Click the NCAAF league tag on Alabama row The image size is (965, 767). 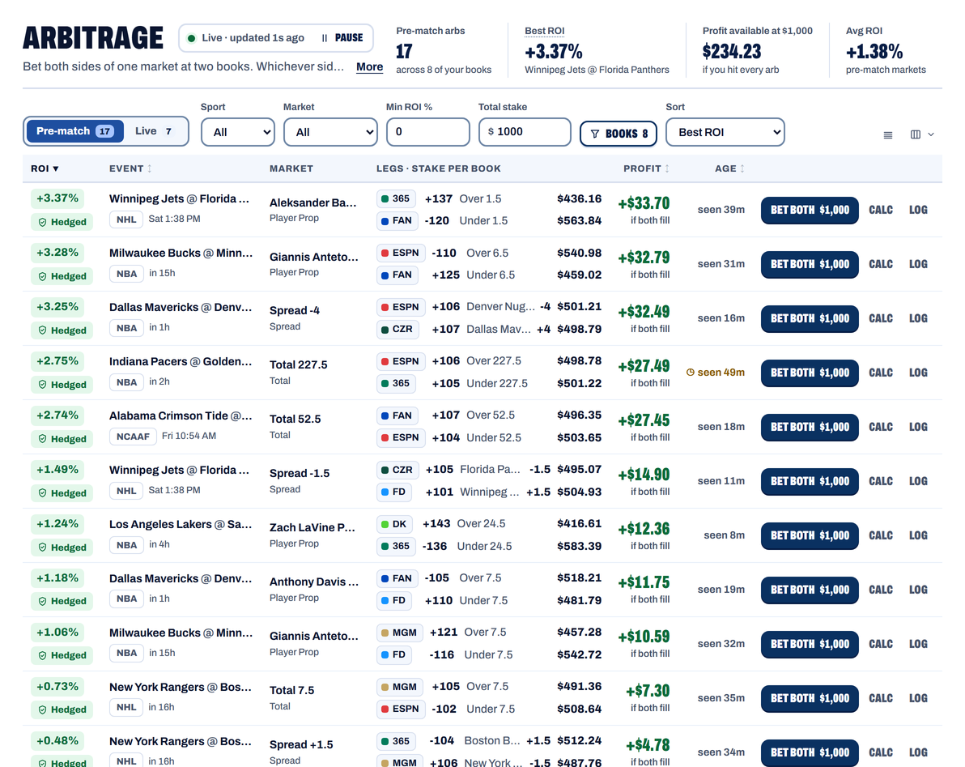pos(132,437)
